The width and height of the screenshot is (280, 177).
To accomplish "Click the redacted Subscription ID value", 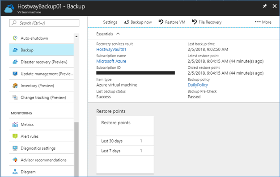I will tap(136, 73).
